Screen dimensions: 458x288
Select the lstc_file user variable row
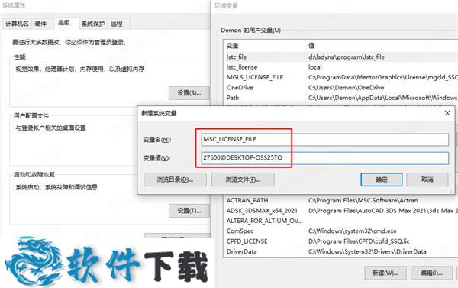pyautogui.click(x=340, y=57)
